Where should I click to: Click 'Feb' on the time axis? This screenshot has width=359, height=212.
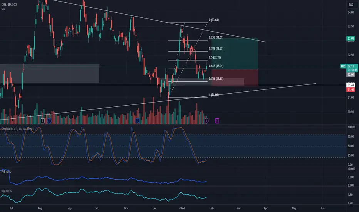tap(211, 208)
